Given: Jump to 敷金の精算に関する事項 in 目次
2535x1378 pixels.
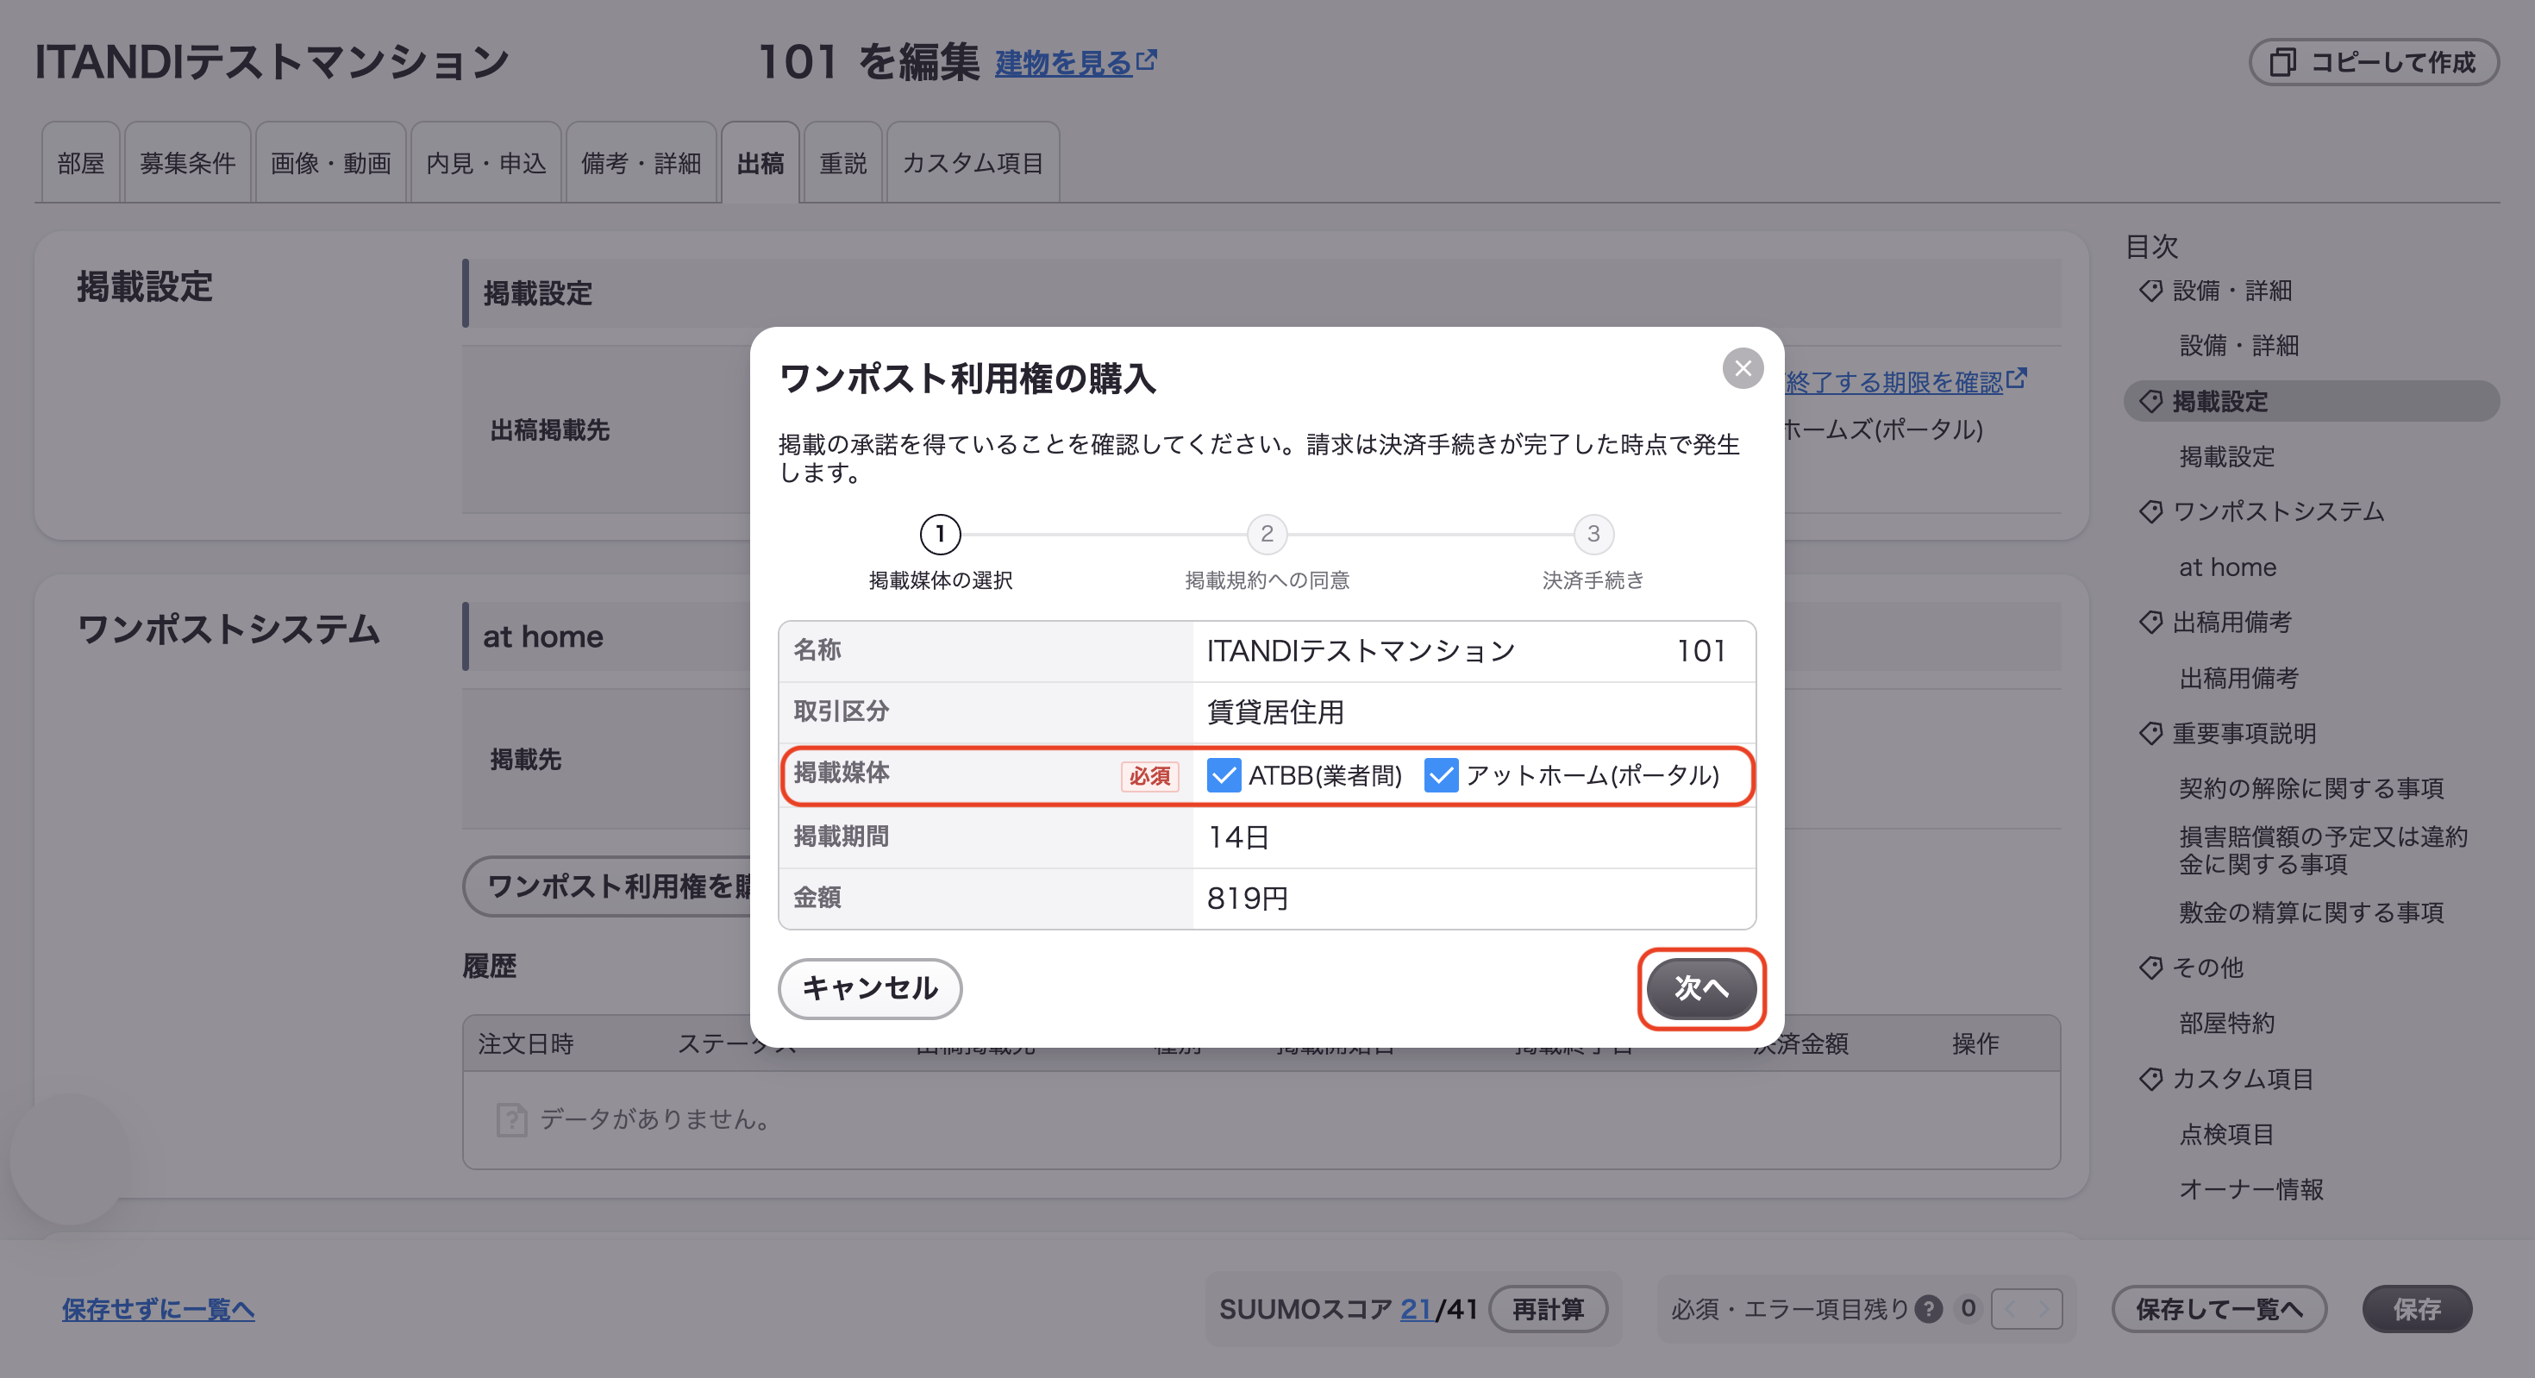Looking at the screenshot, I should [2311, 912].
